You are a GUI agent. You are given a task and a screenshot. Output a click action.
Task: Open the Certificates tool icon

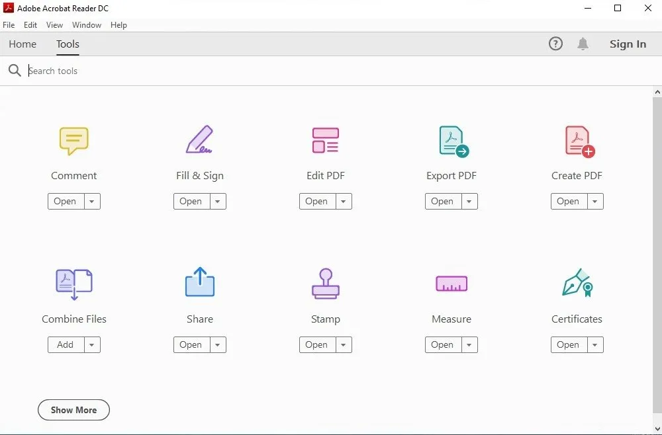(x=577, y=284)
